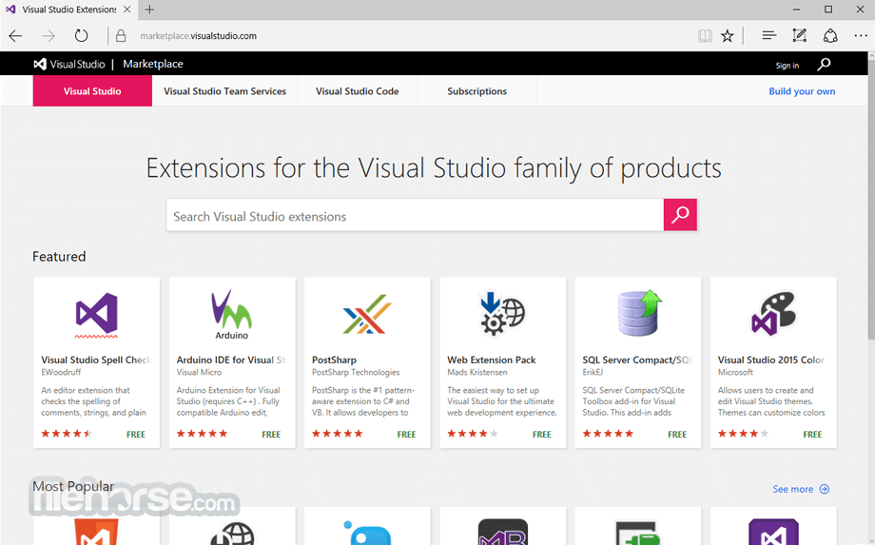Click publisher name Microsoft
Image resolution: width=875 pixels, height=545 pixels.
735,372
